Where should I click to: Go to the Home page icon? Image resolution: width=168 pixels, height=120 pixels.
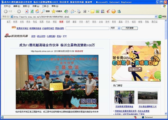click(x=37, y=11)
